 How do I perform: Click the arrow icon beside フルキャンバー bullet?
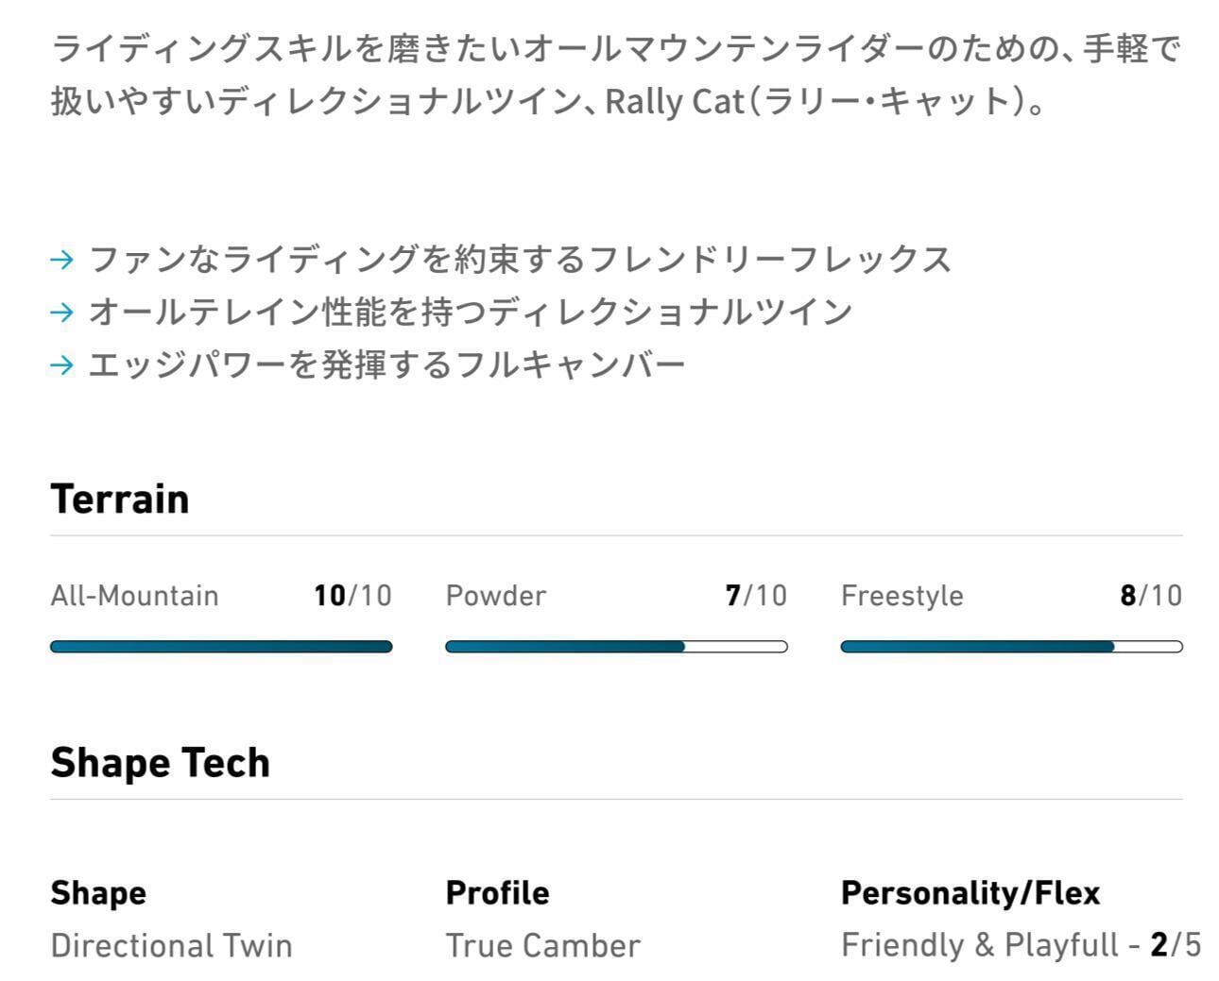tap(61, 365)
